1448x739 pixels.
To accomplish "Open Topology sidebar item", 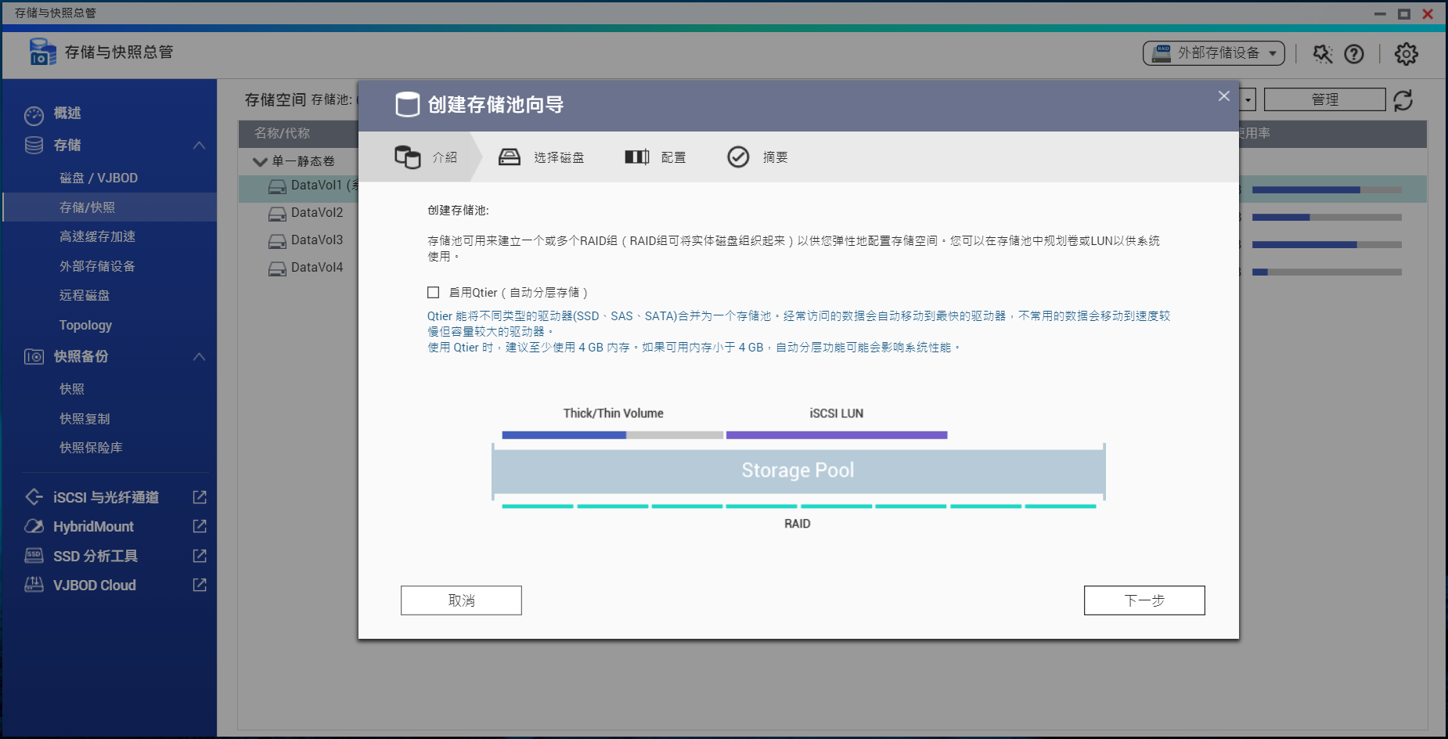I will point(110,325).
